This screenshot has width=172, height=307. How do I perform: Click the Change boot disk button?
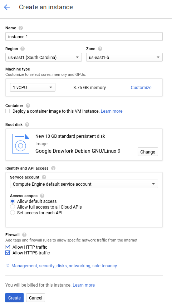pyautogui.click(x=148, y=152)
